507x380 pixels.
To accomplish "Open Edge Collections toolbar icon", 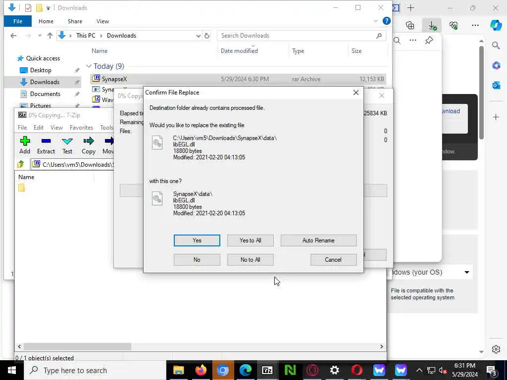I will [410, 25].
